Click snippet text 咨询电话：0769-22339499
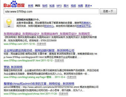 point(43,40)
